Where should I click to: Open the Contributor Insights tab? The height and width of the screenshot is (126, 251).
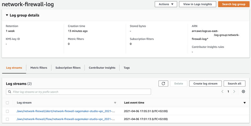click(102, 68)
